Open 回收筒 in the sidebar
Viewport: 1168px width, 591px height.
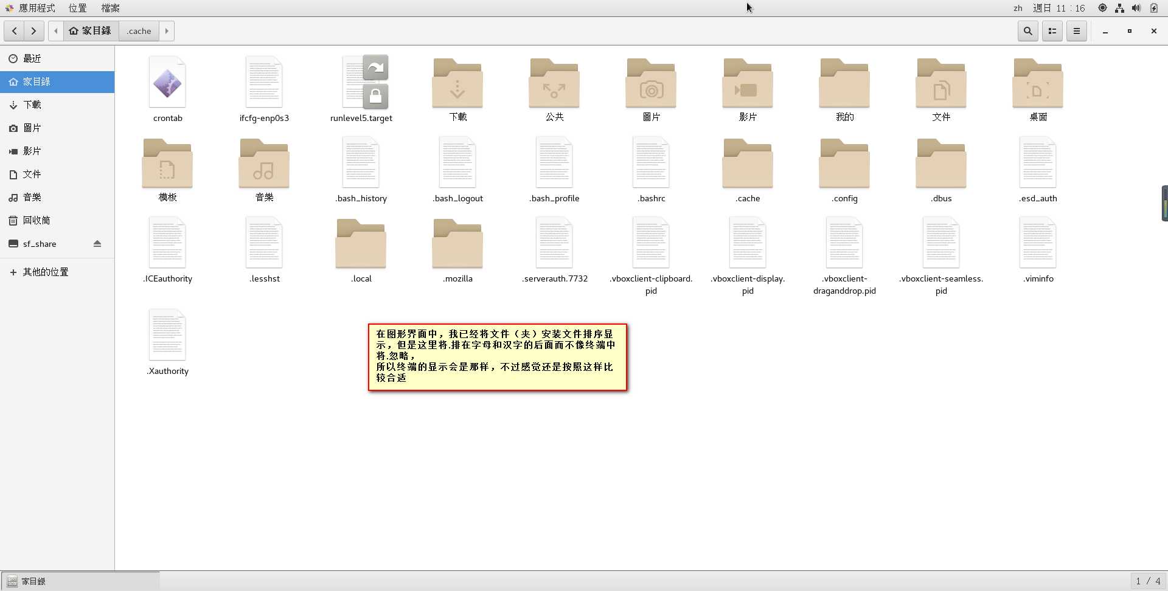click(x=57, y=220)
